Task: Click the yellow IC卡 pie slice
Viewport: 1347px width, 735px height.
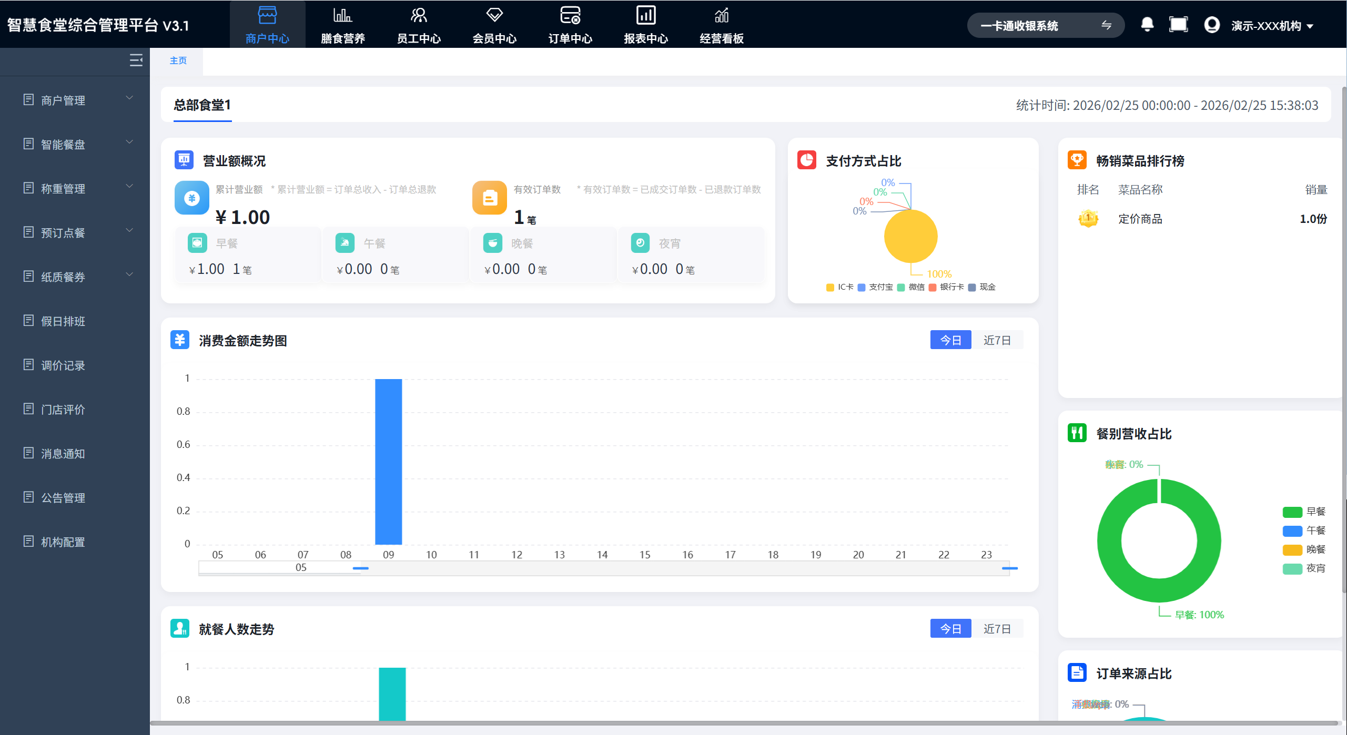Action: click(x=910, y=236)
